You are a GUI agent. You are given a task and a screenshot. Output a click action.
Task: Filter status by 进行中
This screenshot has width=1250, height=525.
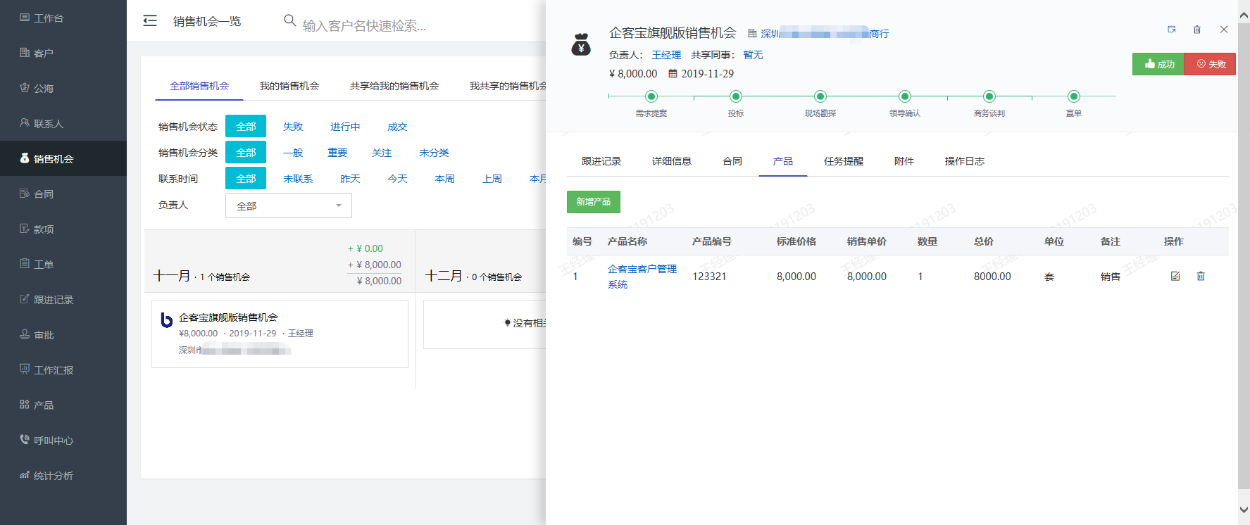click(x=345, y=127)
